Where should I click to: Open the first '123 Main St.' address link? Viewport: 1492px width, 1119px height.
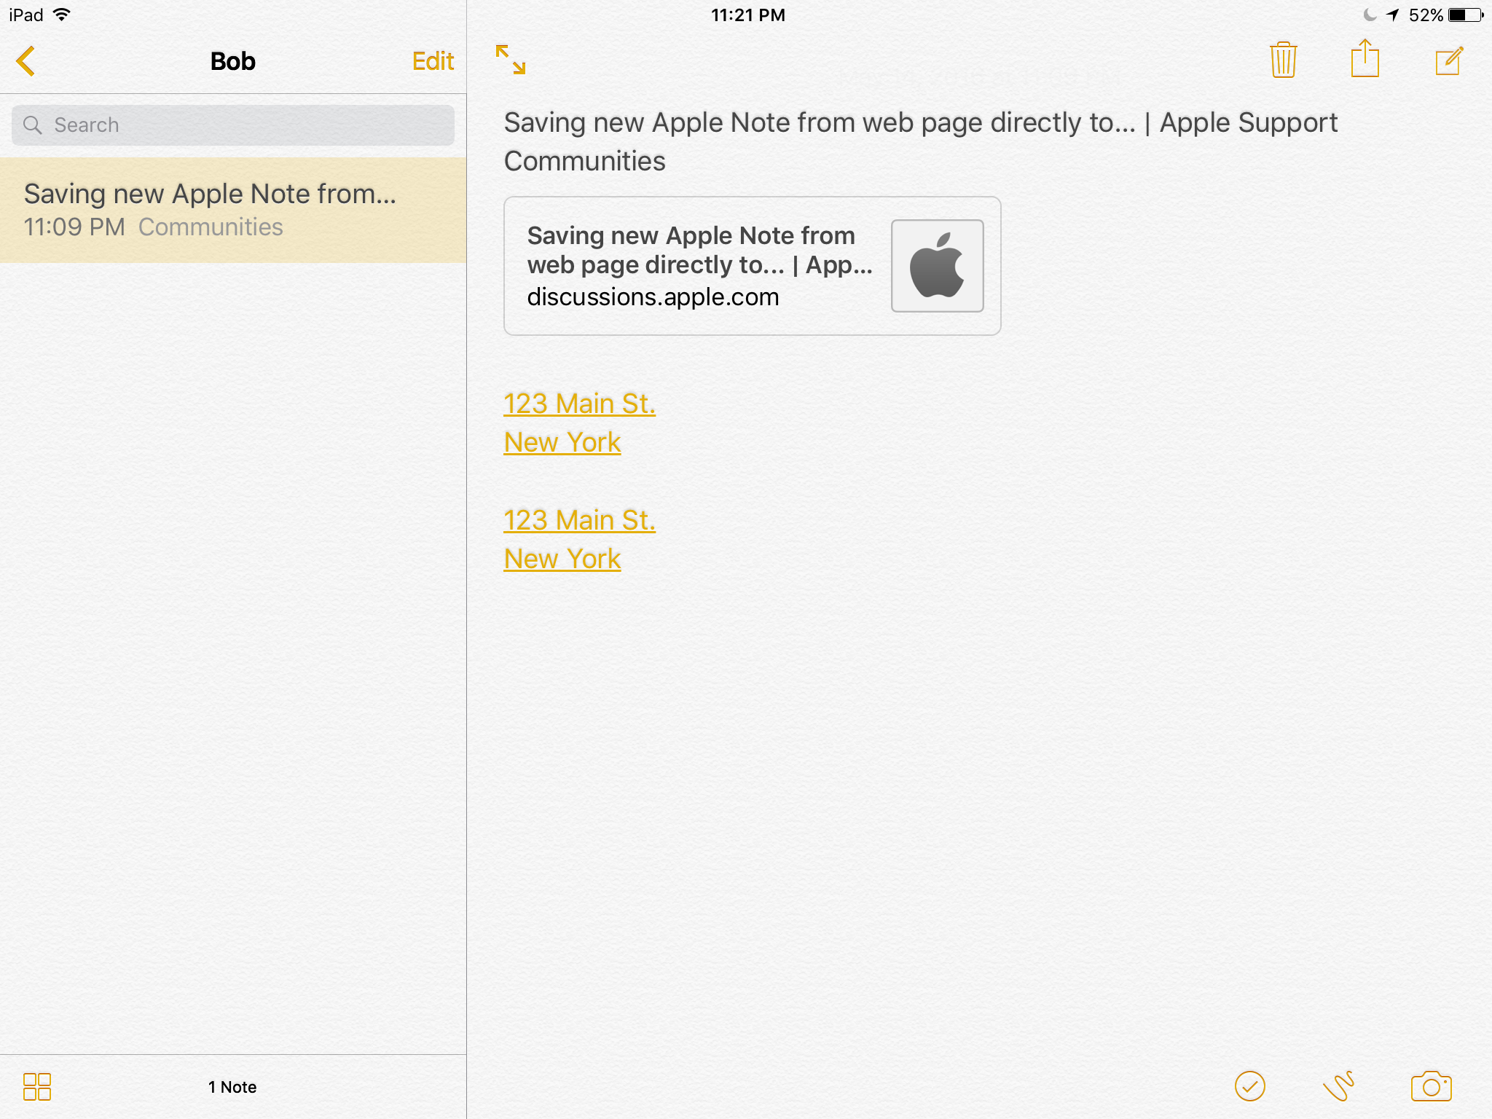(579, 404)
